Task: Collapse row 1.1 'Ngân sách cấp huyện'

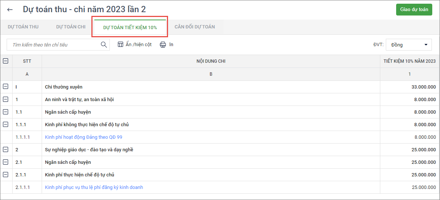Action: pyautogui.click(x=6, y=112)
